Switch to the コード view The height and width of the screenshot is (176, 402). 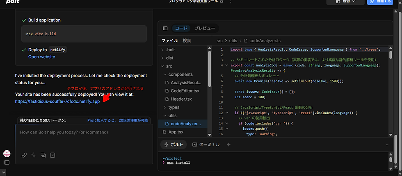[181, 28]
